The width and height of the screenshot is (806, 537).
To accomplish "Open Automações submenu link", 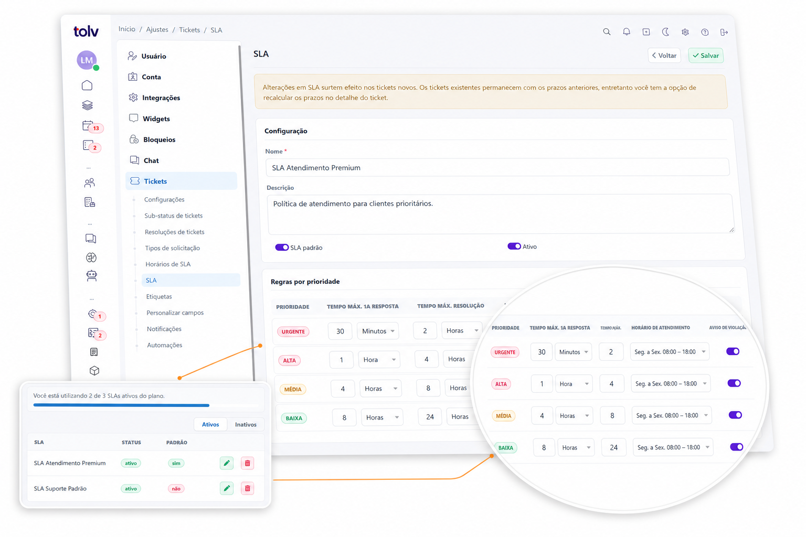I will 165,345.
